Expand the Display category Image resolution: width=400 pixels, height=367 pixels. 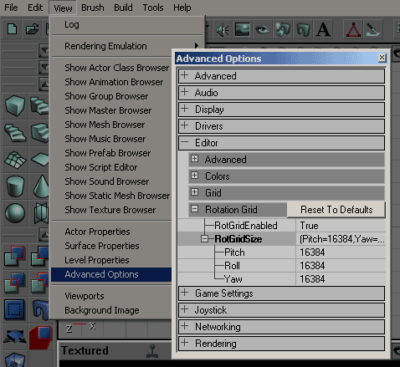185,109
